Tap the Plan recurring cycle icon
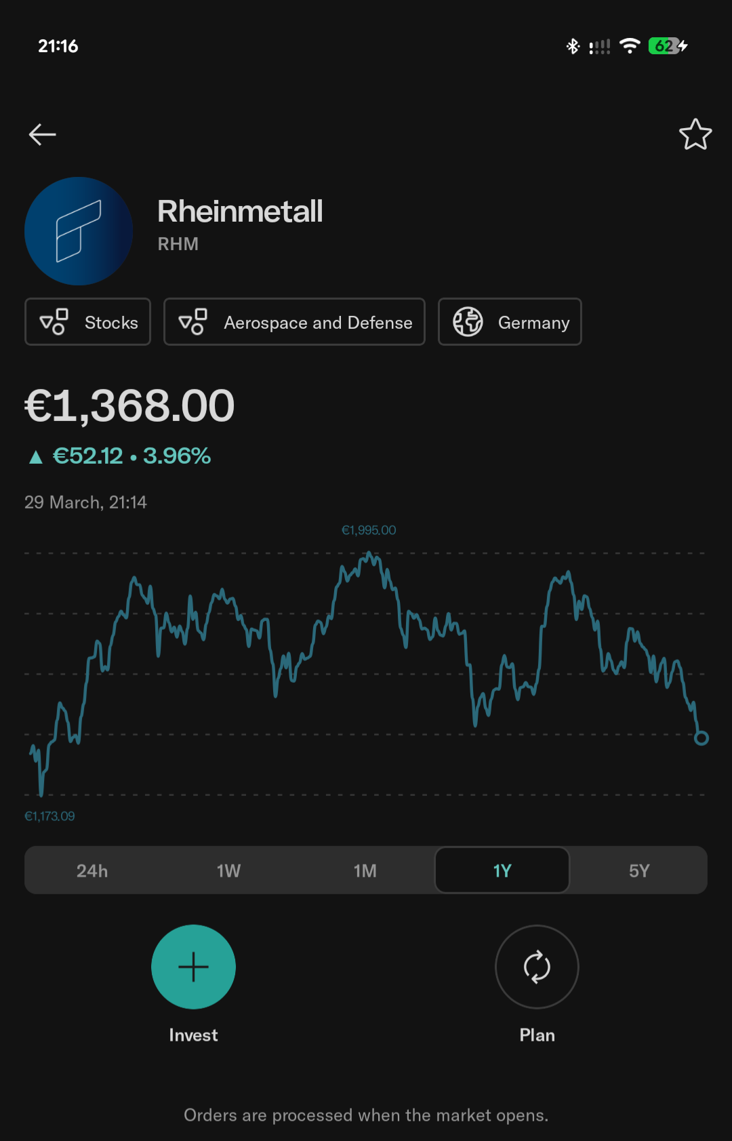The image size is (732, 1141). coord(537,967)
